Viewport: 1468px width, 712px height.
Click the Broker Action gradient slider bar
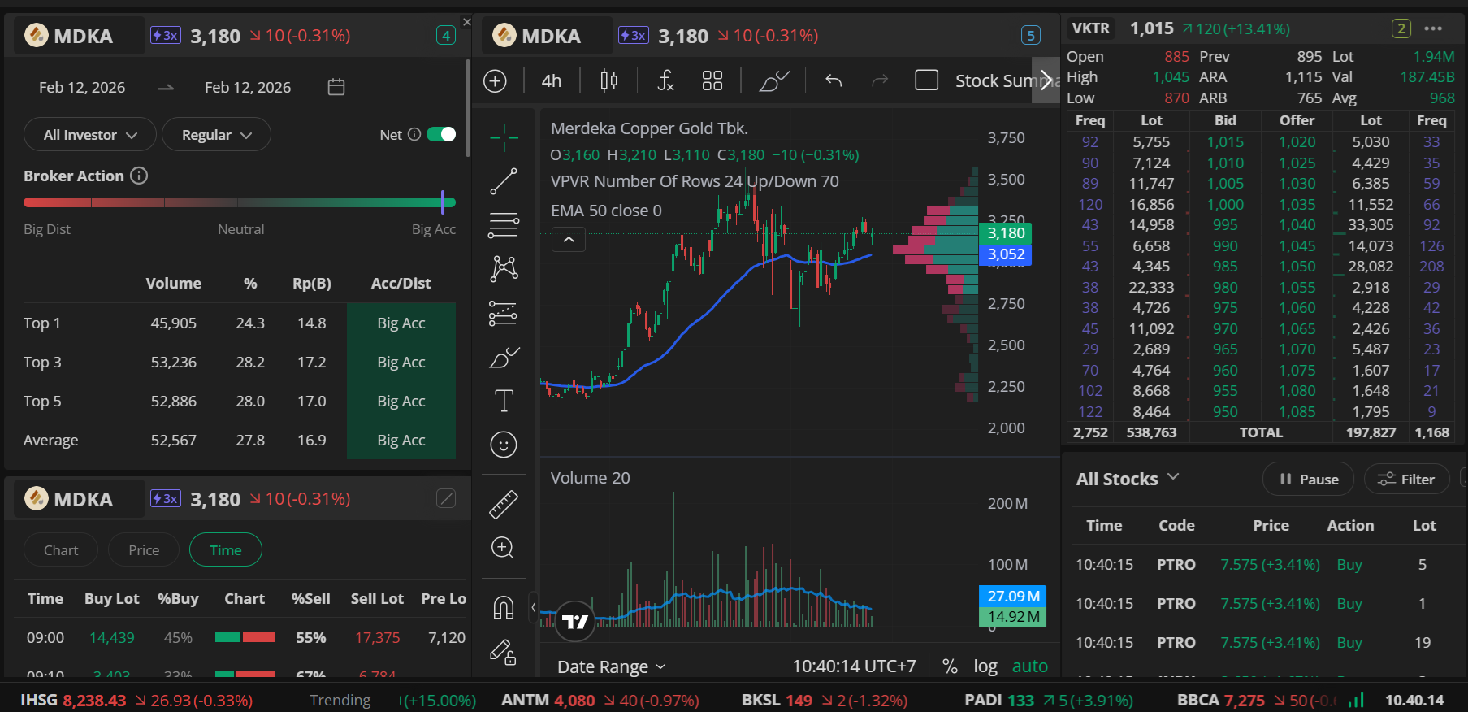pos(240,202)
